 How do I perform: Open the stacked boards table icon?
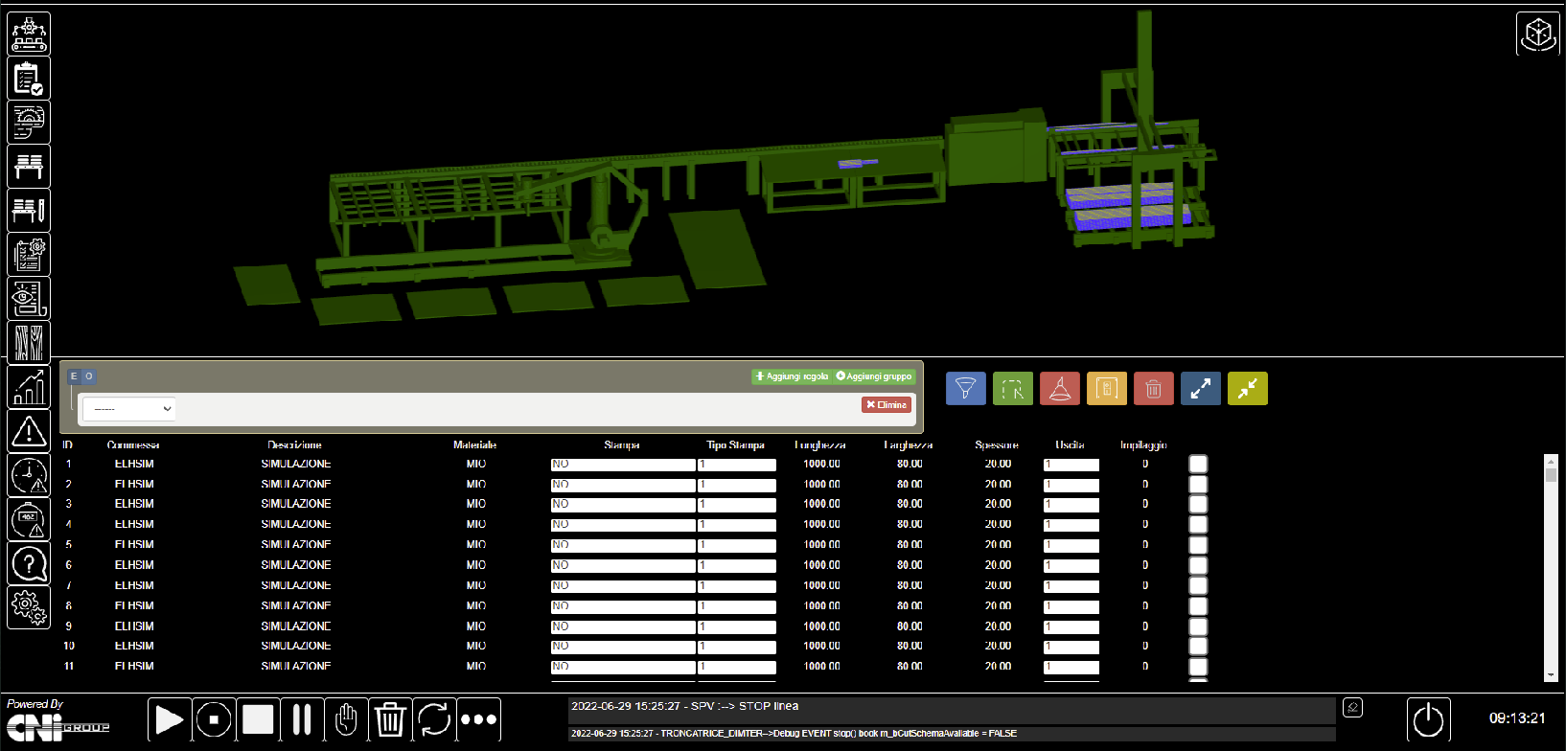pos(29,167)
